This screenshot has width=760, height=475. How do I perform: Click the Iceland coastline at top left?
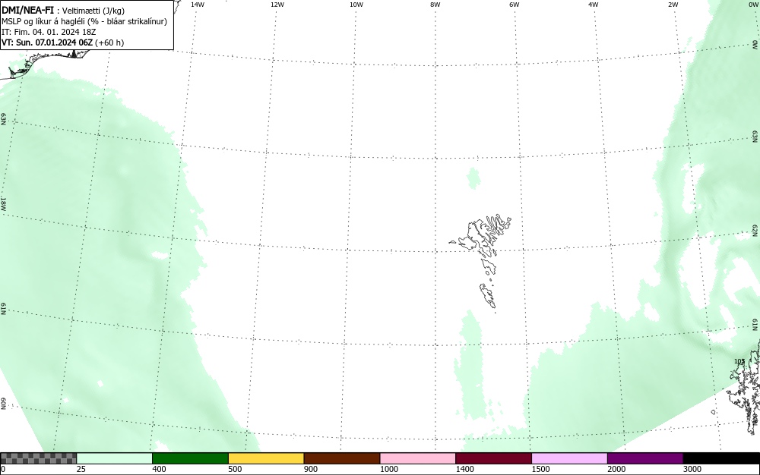[x=43, y=63]
